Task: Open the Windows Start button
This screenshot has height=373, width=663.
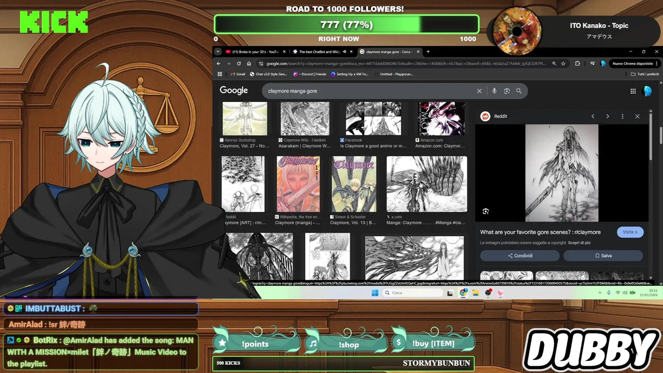Action: coord(374,293)
